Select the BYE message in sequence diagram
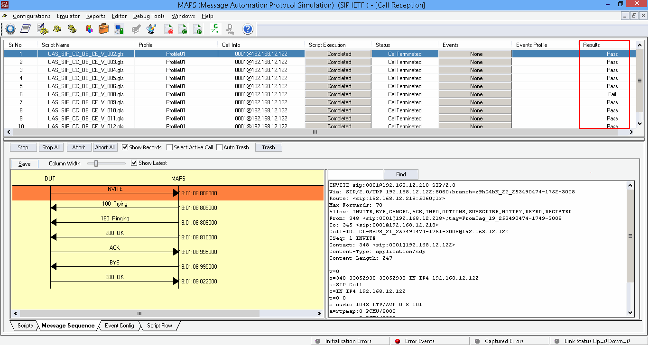Image resolution: width=649 pixels, height=345 pixels. (x=114, y=266)
